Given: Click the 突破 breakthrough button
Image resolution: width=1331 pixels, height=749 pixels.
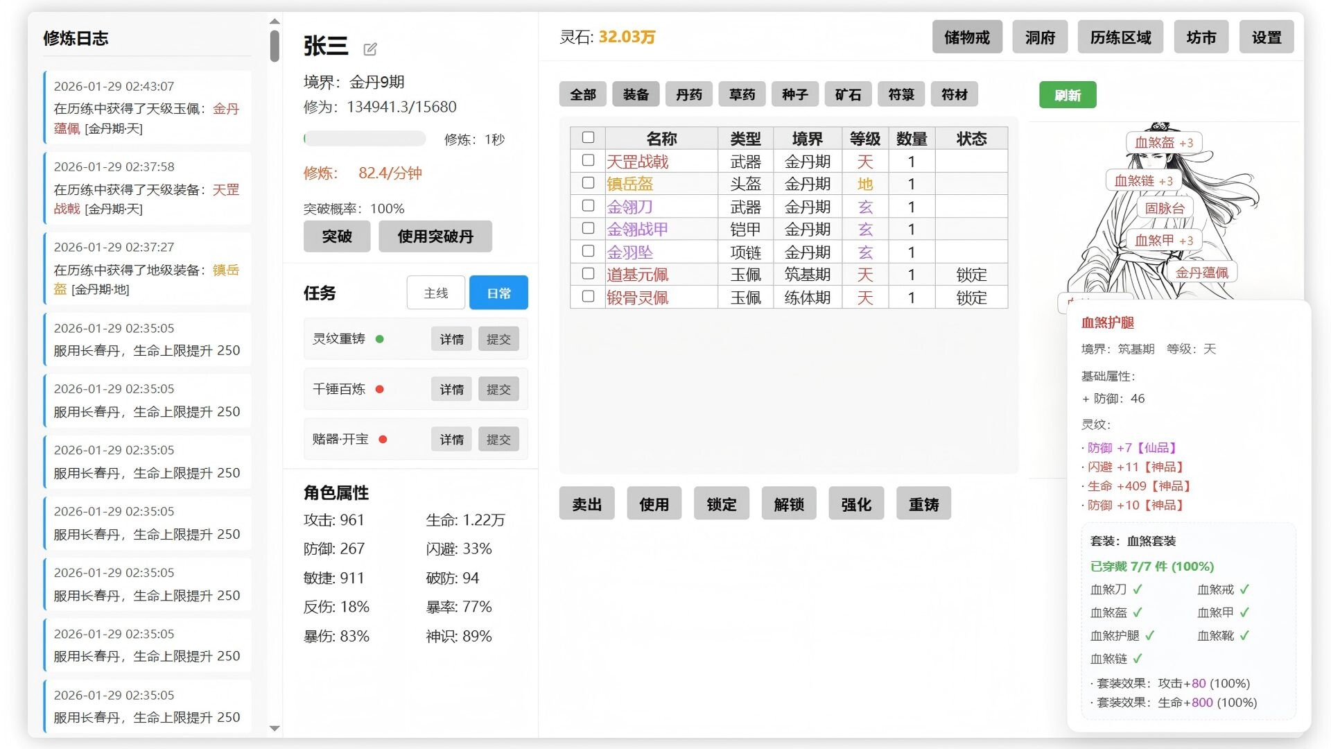Looking at the screenshot, I should [337, 236].
